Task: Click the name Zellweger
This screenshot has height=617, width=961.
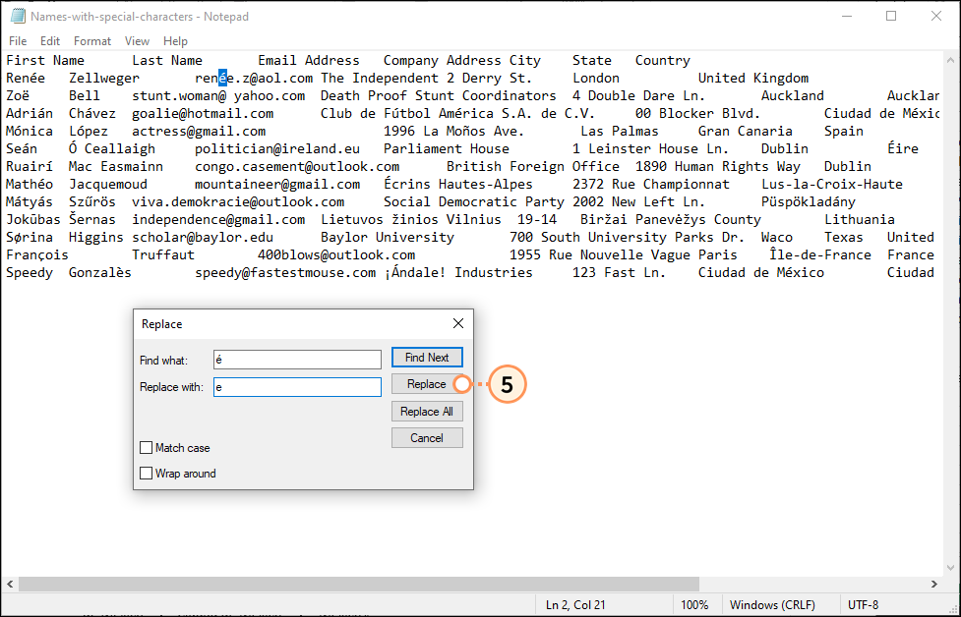Action: point(104,79)
